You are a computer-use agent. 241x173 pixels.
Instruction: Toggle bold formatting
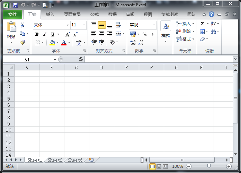[x=37, y=34]
